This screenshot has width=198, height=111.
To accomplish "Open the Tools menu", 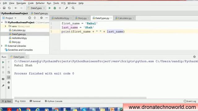I will point(56,3).
